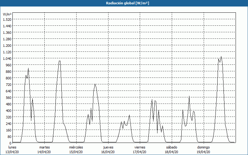Select the 1.440 y-axis value

[x=7, y=26]
